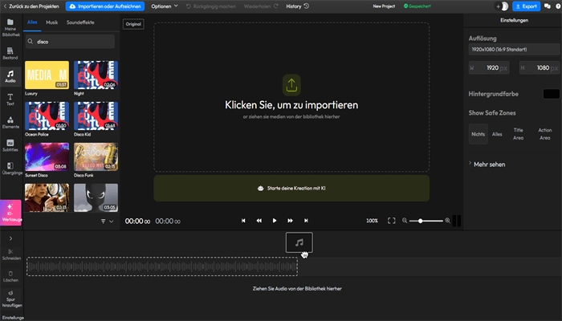The height and width of the screenshot is (321, 562).
Task: Click the search field containing disco
Action: (x=71, y=42)
